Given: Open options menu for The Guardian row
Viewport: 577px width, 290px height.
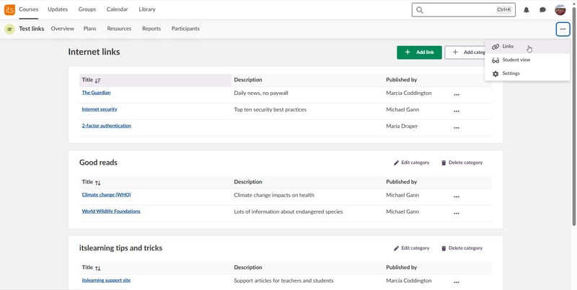Looking at the screenshot, I should coord(457,94).
